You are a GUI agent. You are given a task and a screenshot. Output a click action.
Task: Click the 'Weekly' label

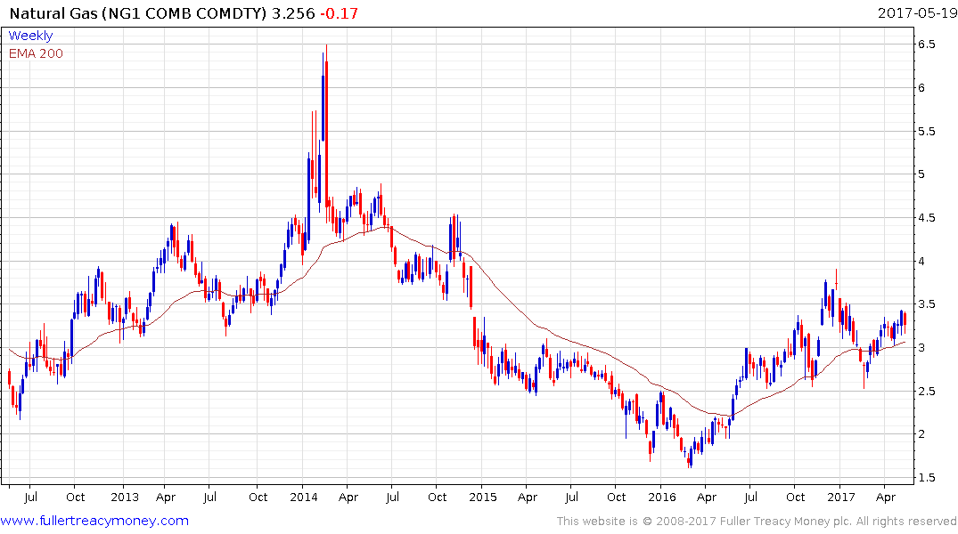[30, 36]
